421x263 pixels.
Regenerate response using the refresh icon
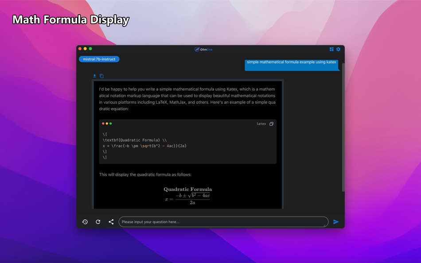(x=98, y=222)
